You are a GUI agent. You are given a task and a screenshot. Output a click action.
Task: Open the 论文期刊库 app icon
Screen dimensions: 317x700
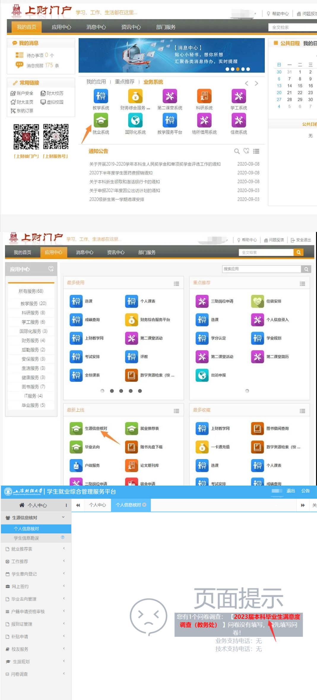(131, 465)
